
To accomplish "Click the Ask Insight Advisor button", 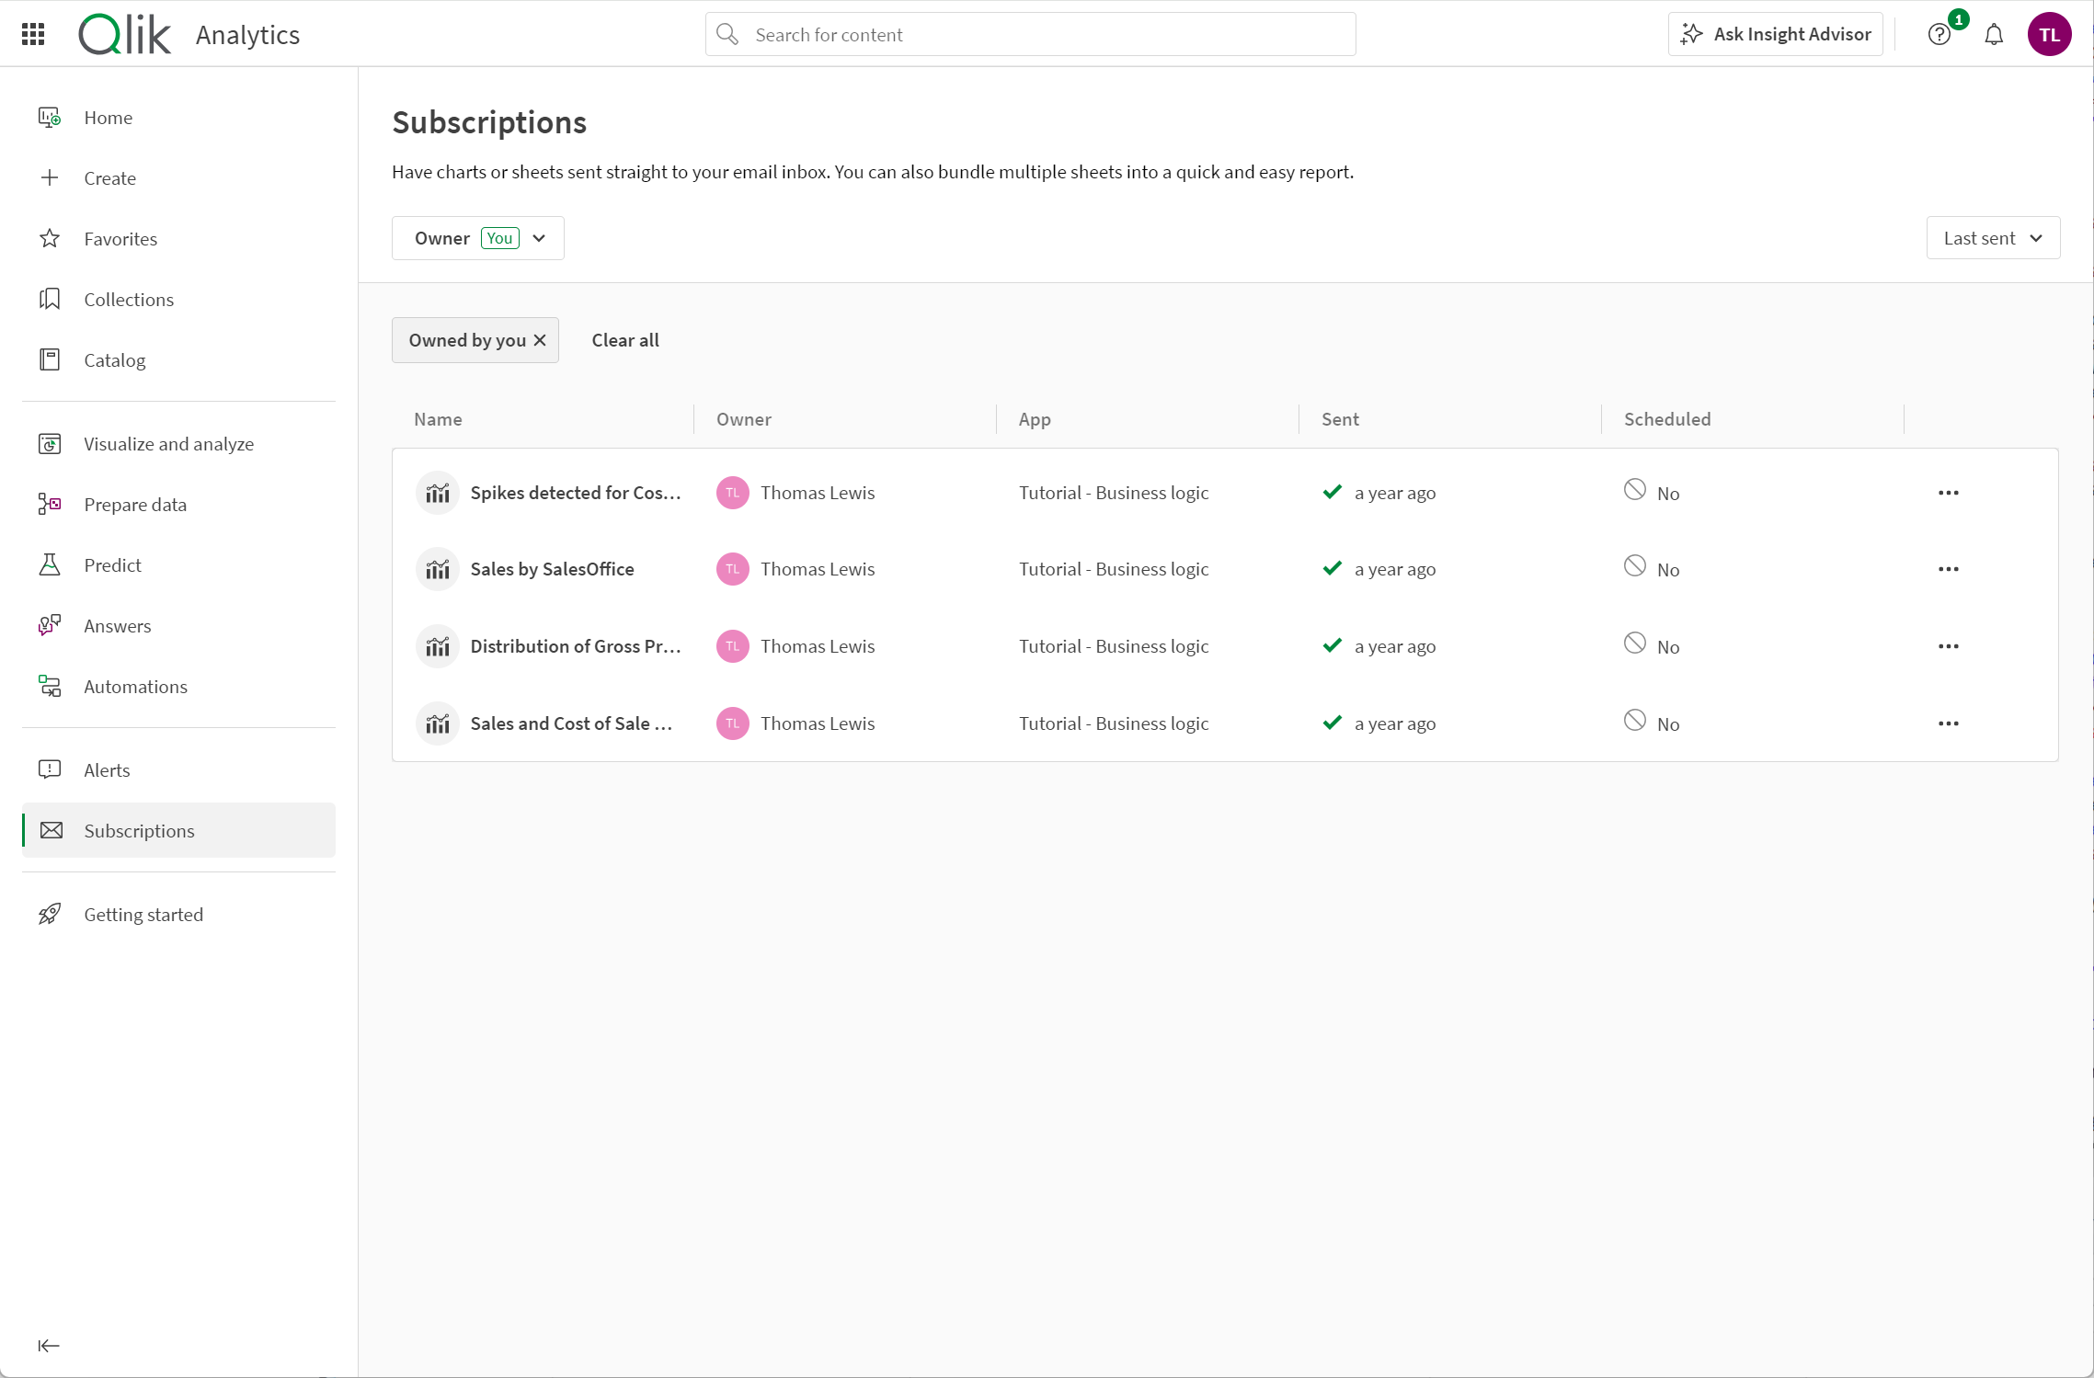I will pyautogui.click(x=1777, y=34).
